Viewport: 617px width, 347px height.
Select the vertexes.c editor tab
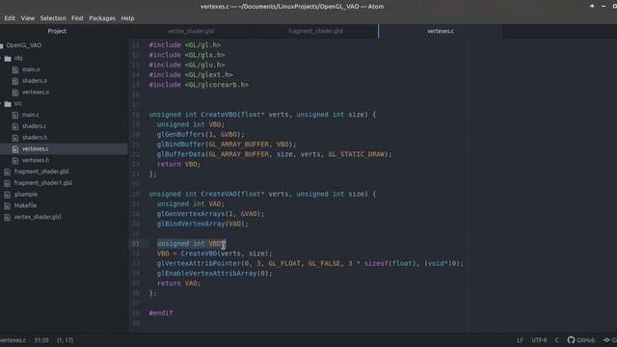441,31
